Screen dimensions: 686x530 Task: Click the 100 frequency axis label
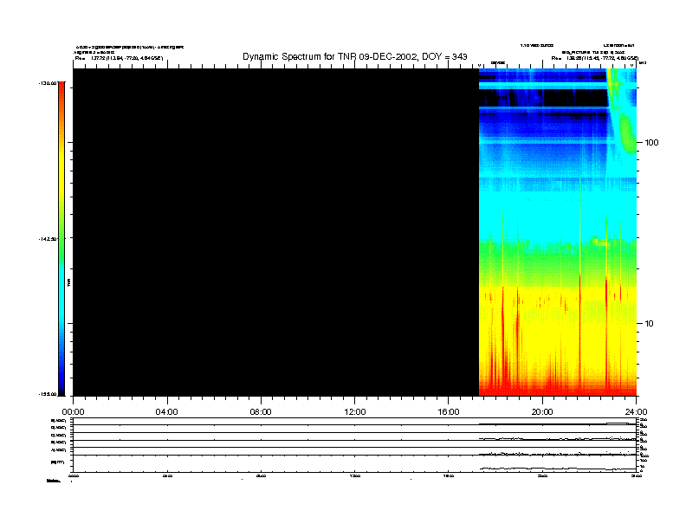tap(651, 143)
